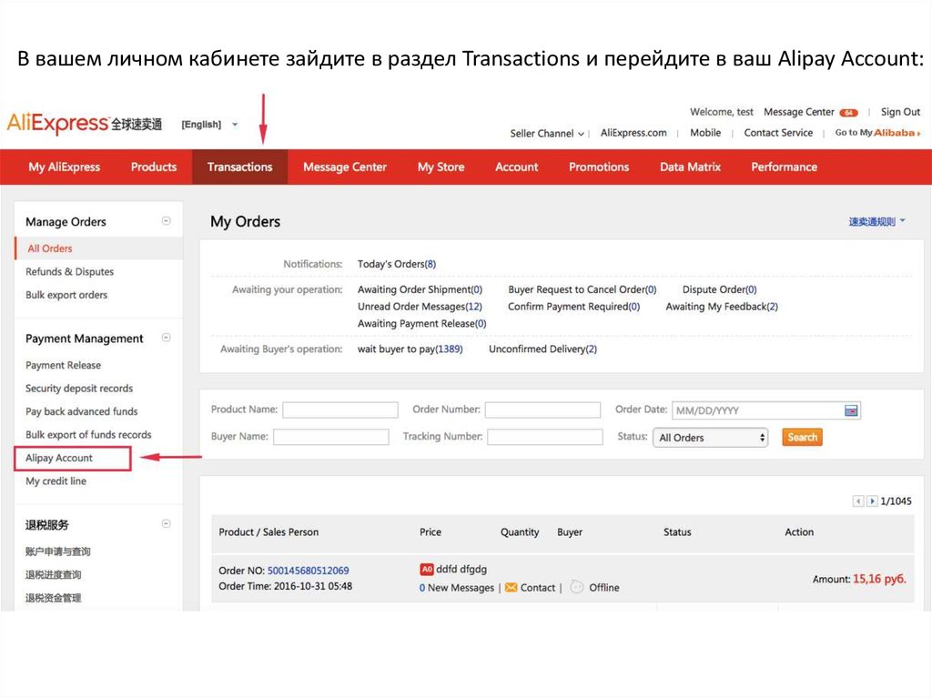Collapse the Payment Management section

tap(166, 338)
